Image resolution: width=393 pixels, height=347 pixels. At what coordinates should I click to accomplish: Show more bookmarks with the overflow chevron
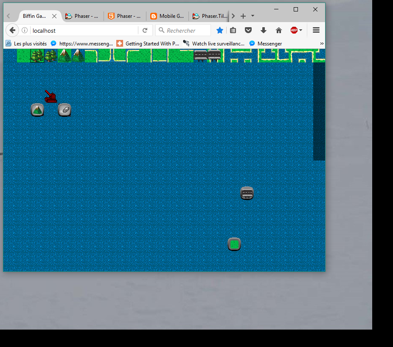[x=322, y=43]
